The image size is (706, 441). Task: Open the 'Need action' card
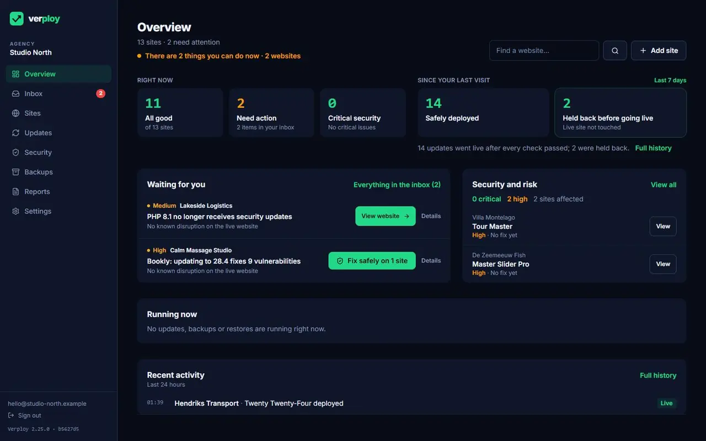coord(271,112)
